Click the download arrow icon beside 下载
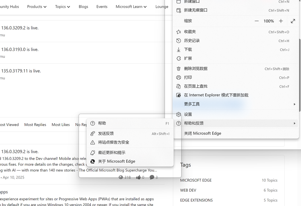 coord(179,49)
